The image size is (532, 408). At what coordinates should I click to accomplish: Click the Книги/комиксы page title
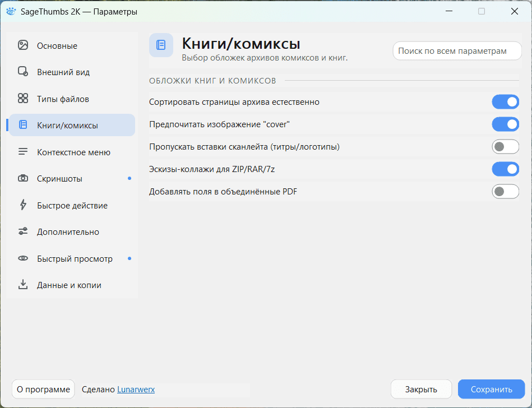click(241, 43)
